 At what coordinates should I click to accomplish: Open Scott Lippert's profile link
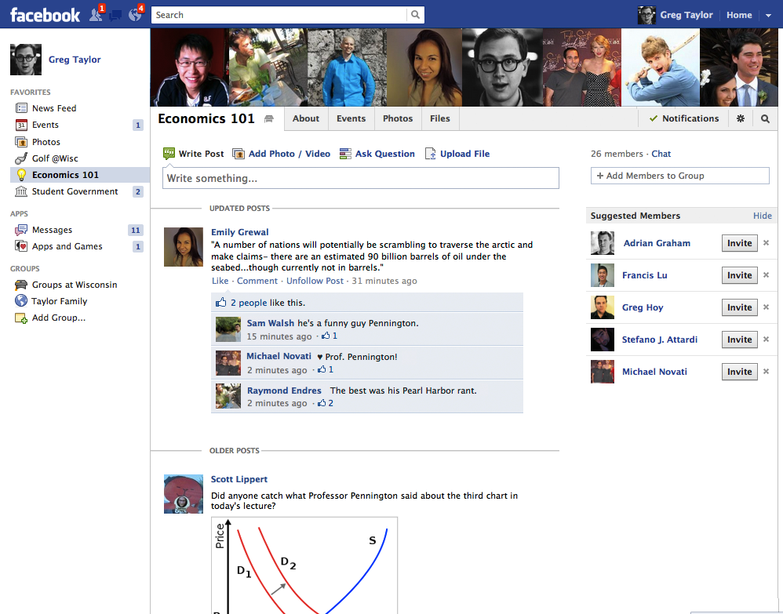tap(239, 479)
